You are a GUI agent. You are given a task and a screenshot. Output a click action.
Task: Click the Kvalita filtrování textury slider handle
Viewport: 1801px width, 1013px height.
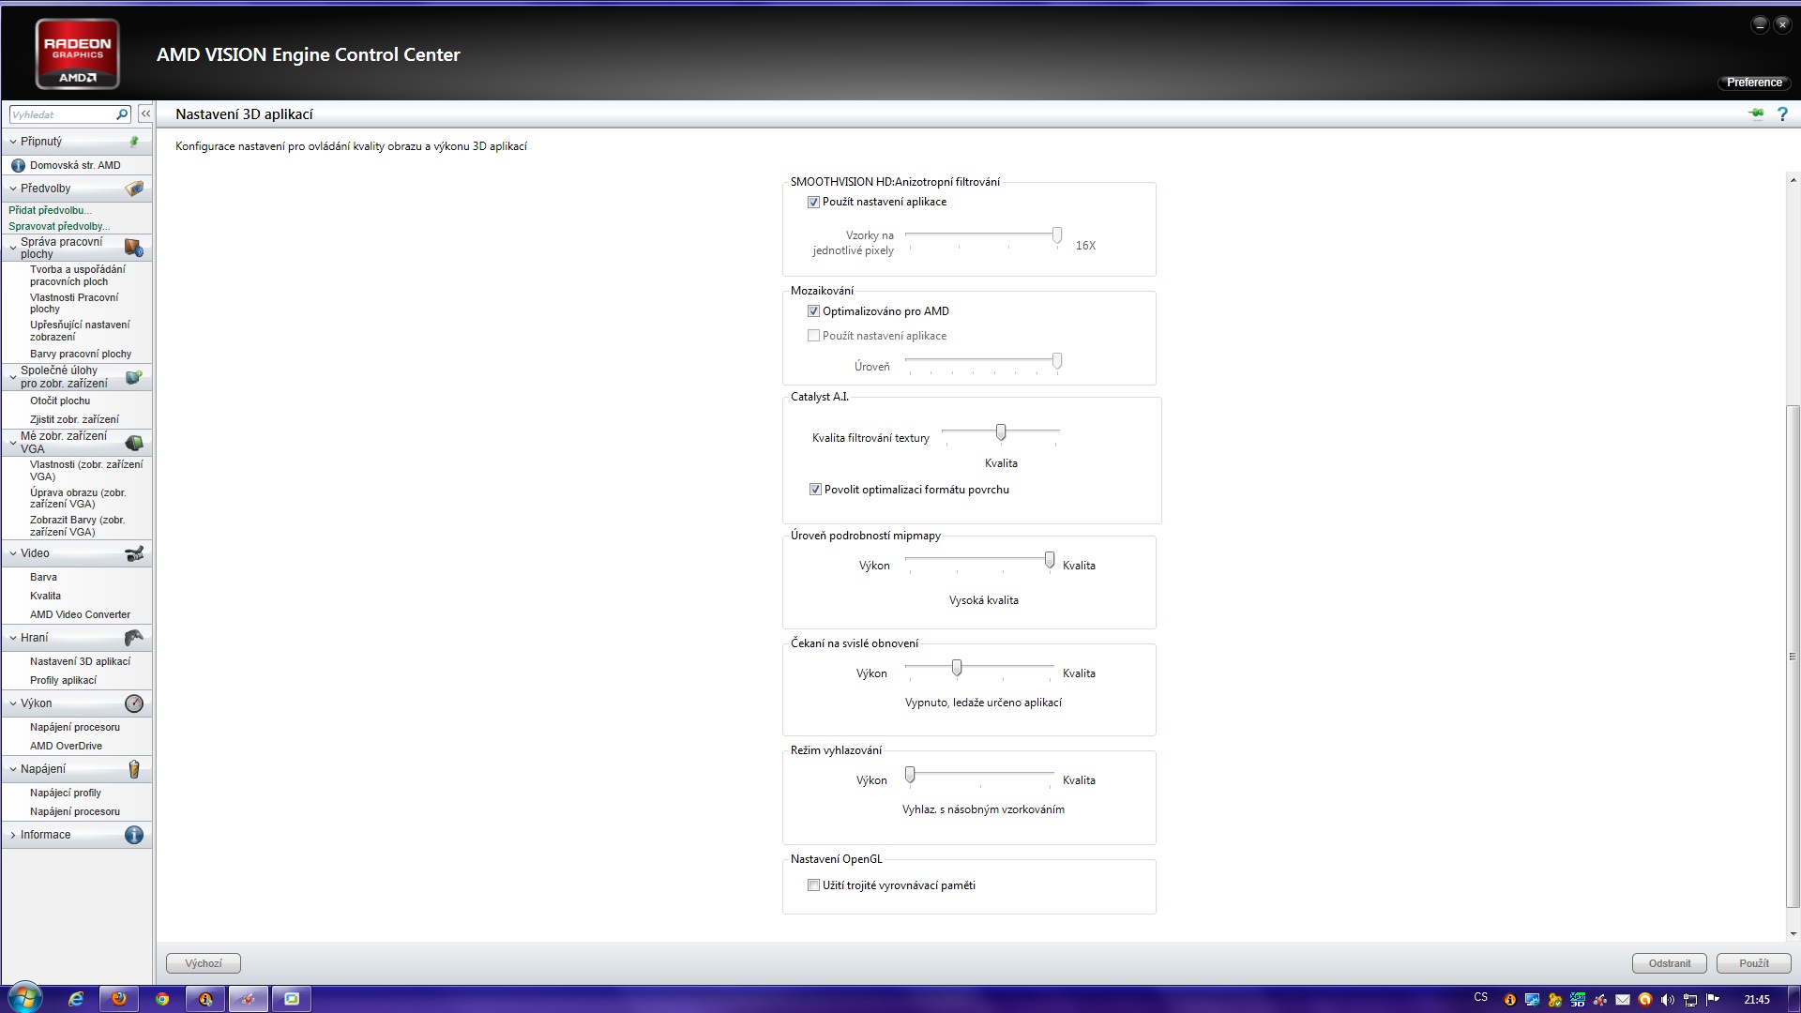(1001, 431)
